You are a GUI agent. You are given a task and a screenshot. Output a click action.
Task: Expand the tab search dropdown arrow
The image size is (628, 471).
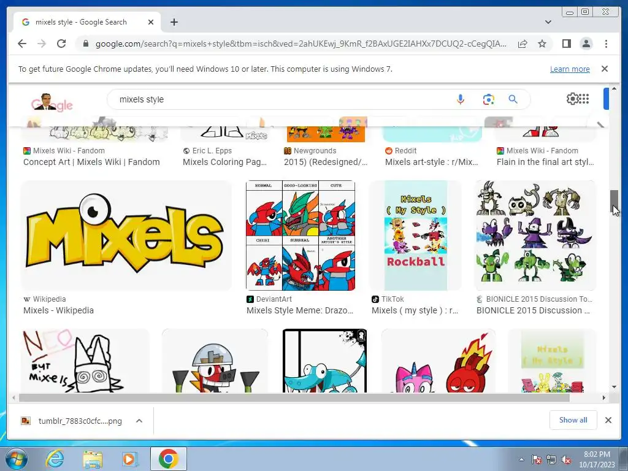[548, 22]
